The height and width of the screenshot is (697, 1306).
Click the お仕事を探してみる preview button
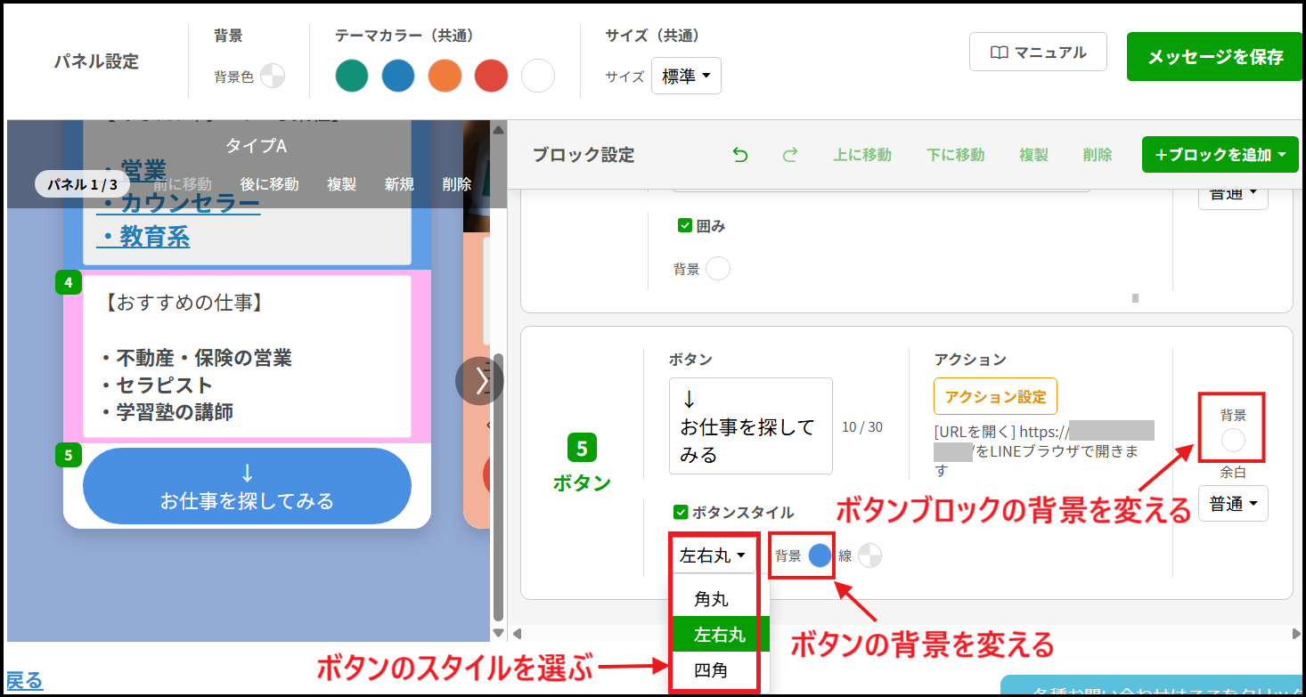tap(247, 486)
